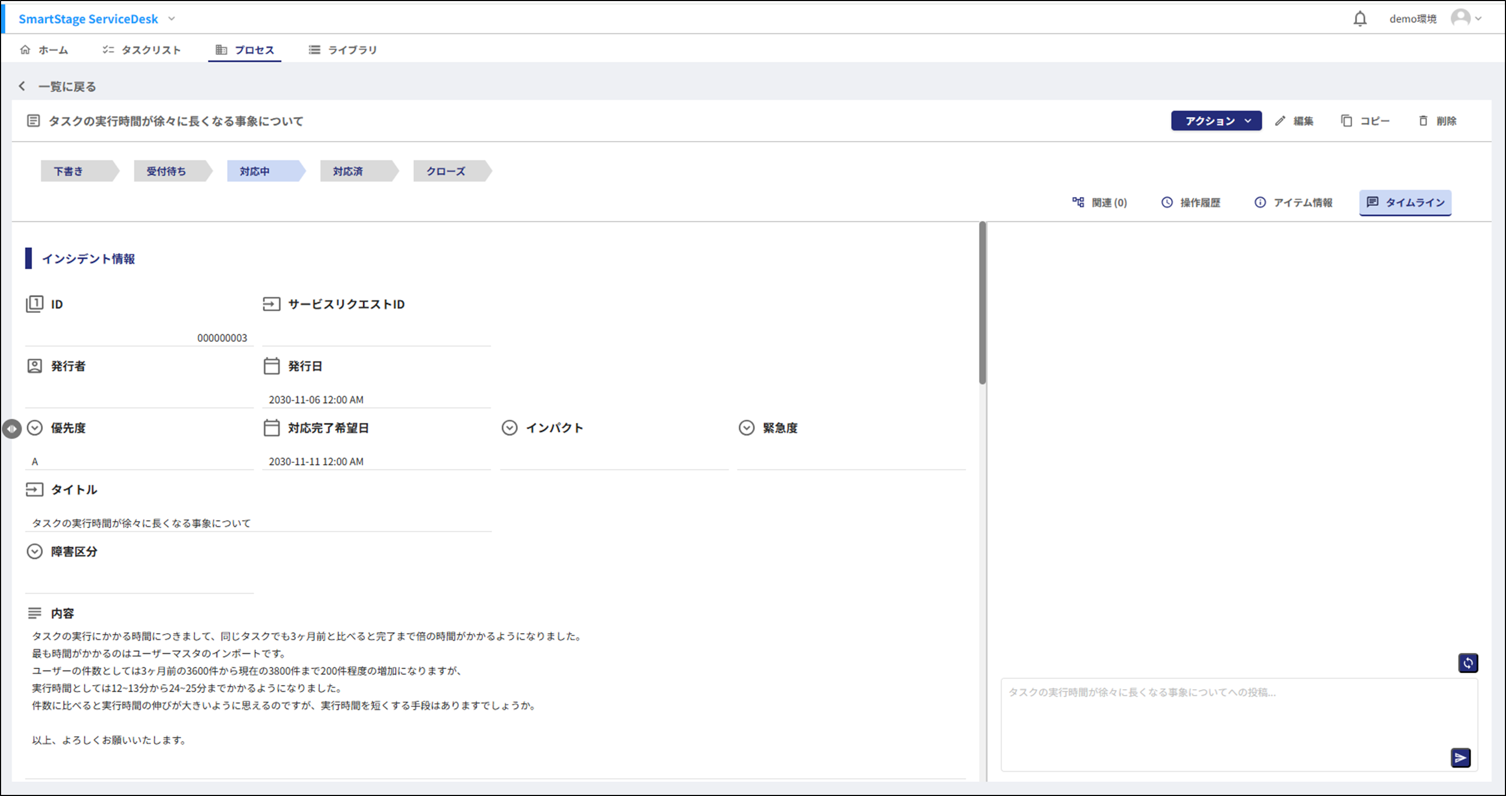
Task: Click the 削除 button
Action: click(x=1437, y=121)
